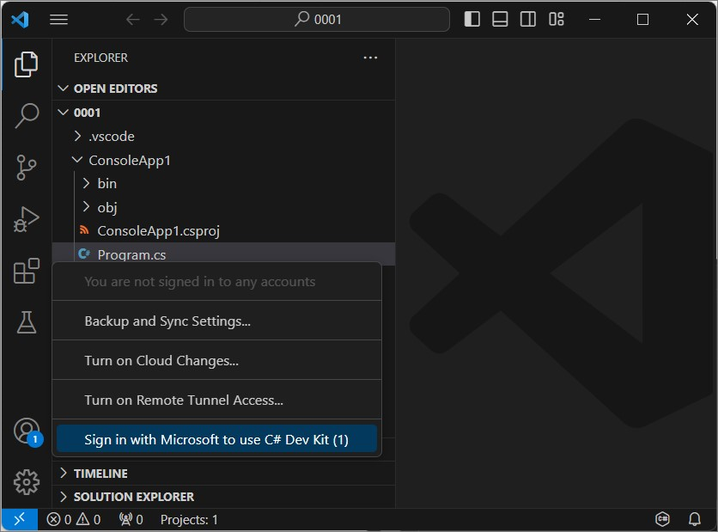Maximize the VS Code window

(642, 19)
